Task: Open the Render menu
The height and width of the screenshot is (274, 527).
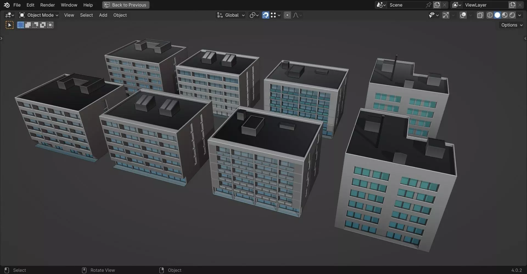Action: [47, 5]
